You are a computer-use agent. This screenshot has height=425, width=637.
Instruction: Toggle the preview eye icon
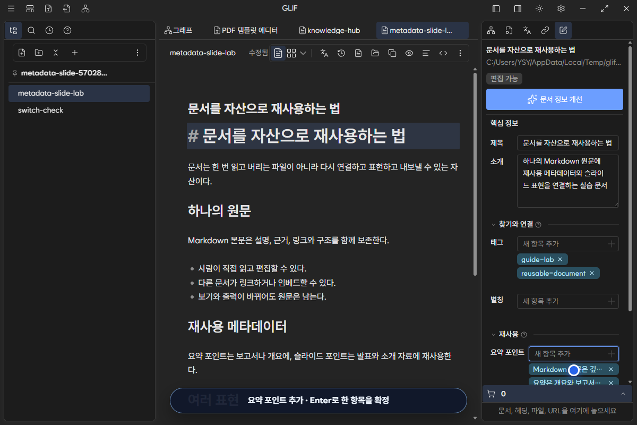pyautogui.click(x=409, y=53)
